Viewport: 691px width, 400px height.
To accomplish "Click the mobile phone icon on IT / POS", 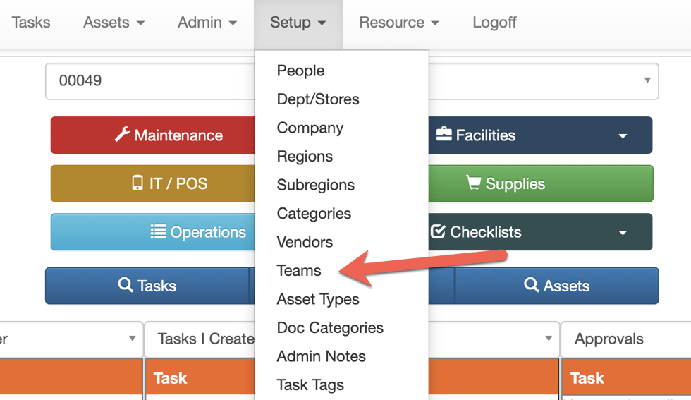I will pos(137,183).
